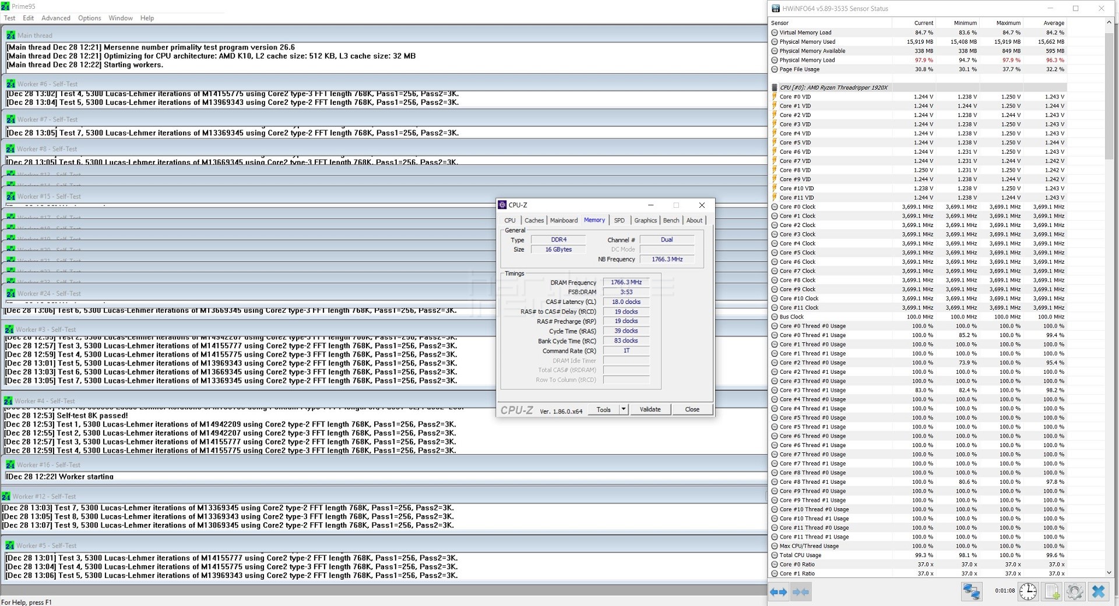Image resolution: width=1119 pixels, height=606 pixels.
Task: Click the Worker #6 window icon
Action: click(10, 84)
